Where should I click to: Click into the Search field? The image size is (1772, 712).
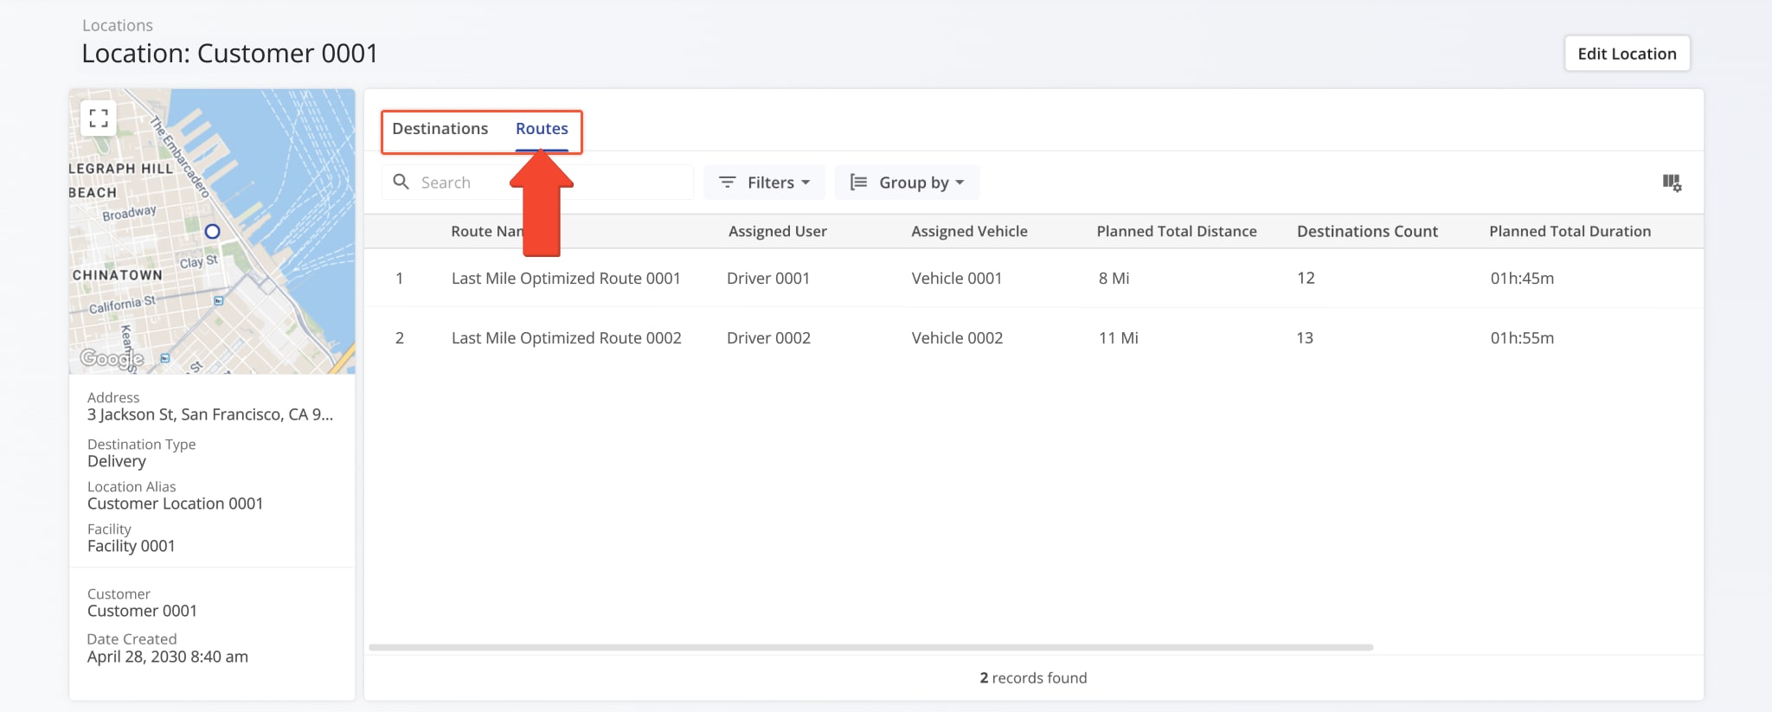point(537,183)
